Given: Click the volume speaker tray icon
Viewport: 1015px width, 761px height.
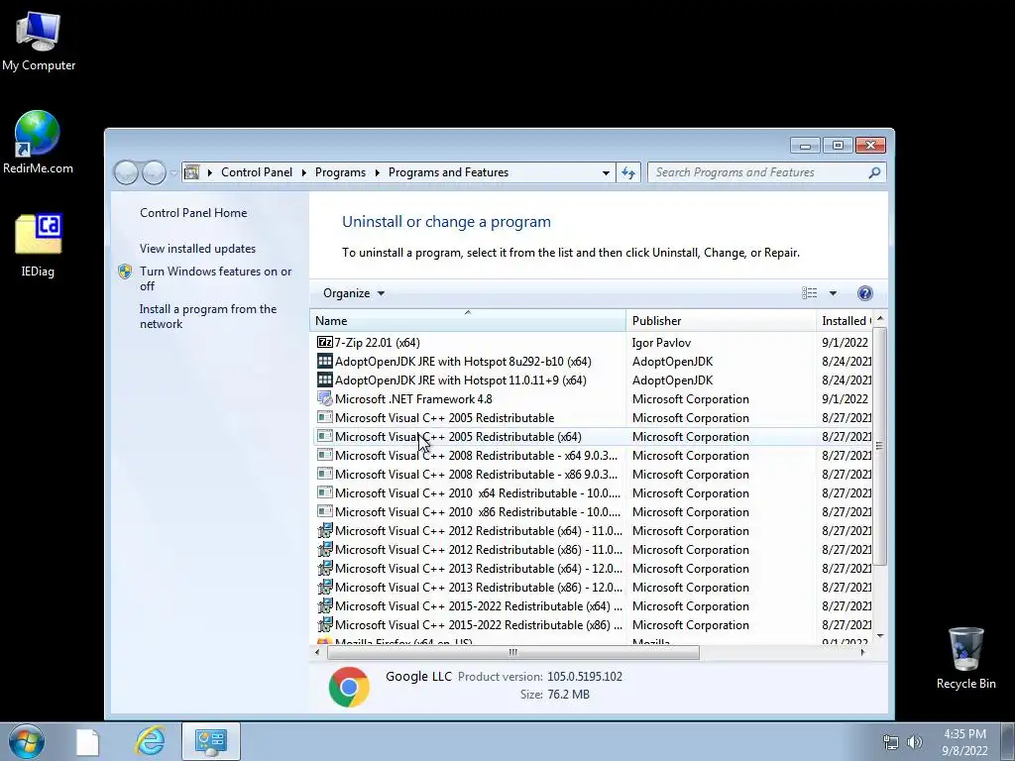Looking at the screenshot, I should tap(914, 742).
